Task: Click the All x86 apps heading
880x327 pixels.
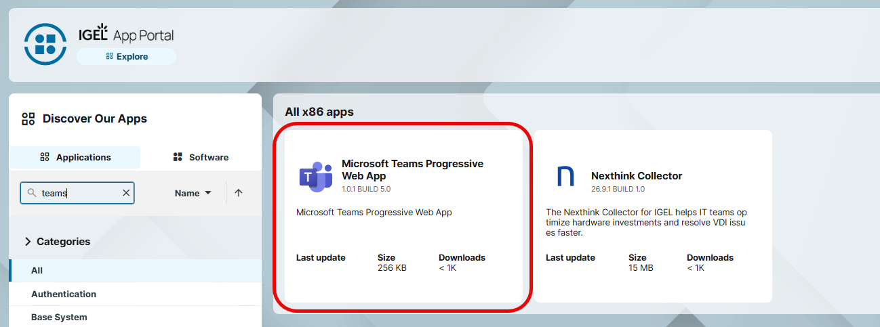Action: pyautogui.click(x=319, y=112)
